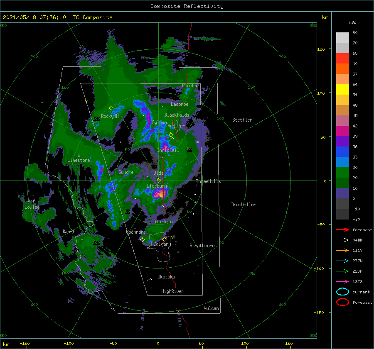Click the Okotoks city label

[x=166, y=277]
